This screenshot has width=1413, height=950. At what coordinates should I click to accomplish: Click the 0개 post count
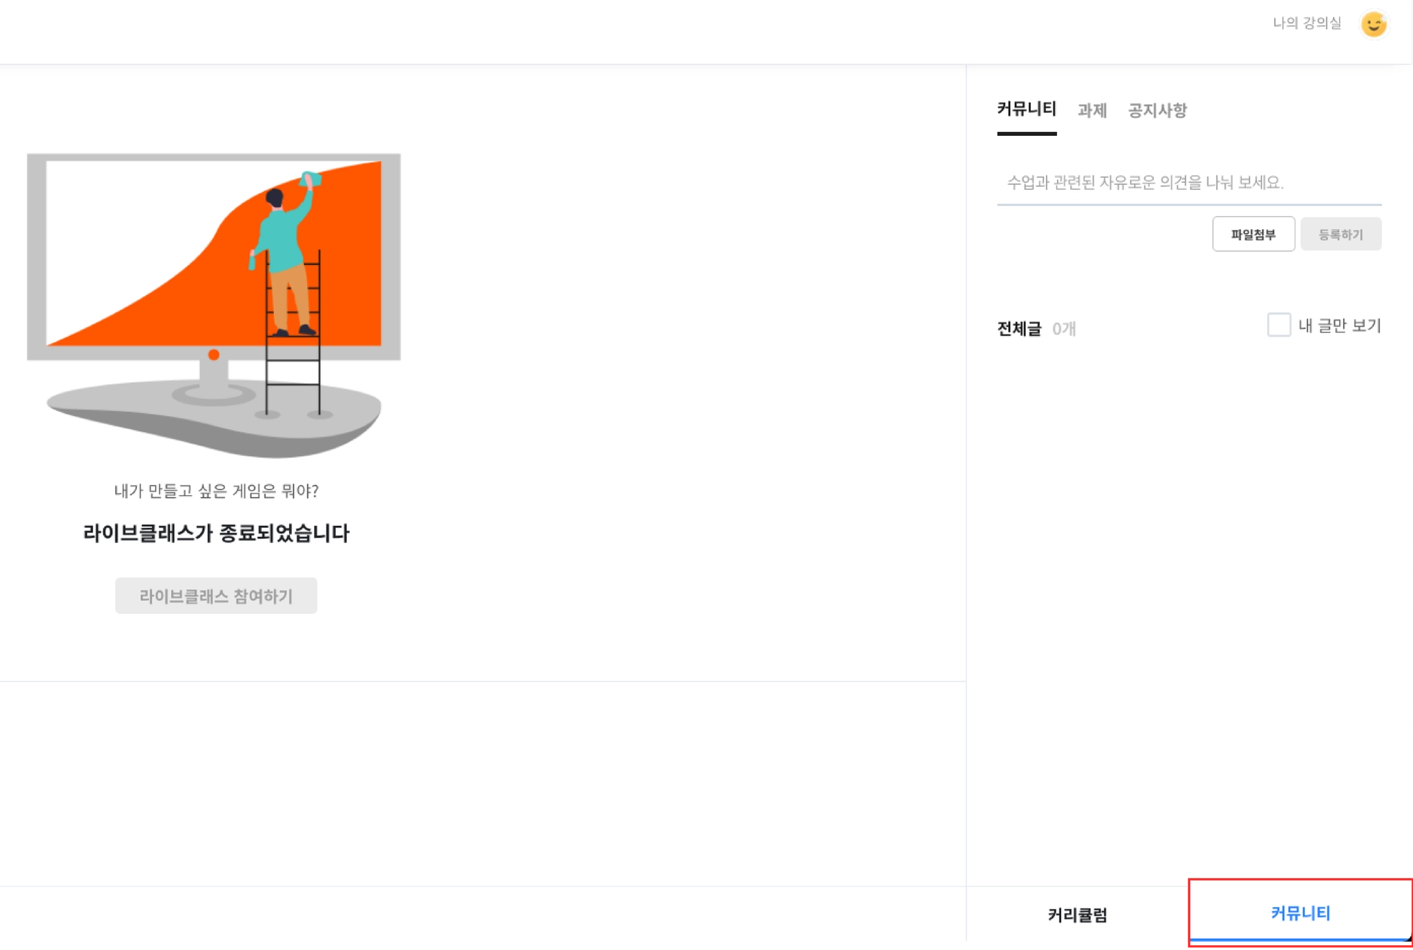(1063, 329)
